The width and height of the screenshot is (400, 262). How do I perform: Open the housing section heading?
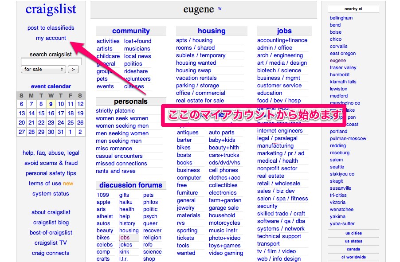click(x=212, y=31)
